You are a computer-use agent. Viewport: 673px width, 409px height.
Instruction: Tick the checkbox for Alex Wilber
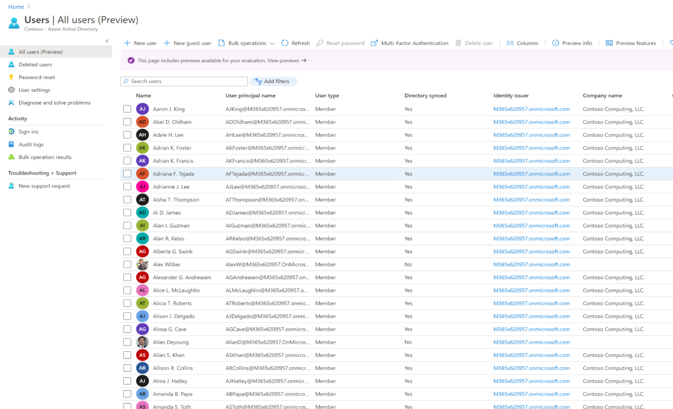pyautogui.click(x=127, y=265)
